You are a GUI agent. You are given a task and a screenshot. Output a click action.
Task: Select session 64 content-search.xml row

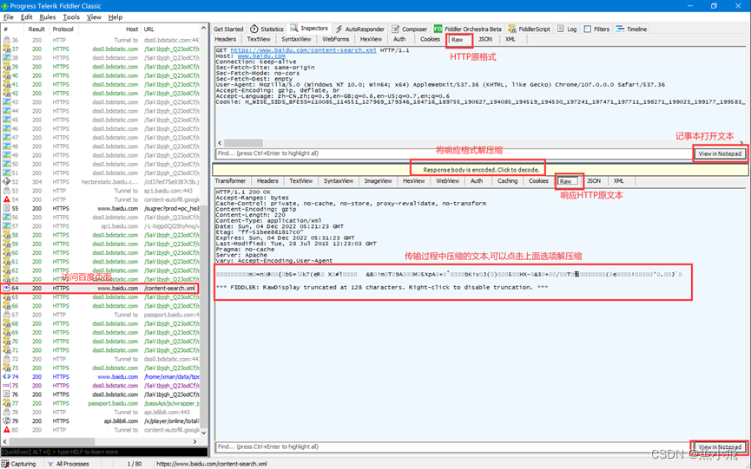[100, 289]
